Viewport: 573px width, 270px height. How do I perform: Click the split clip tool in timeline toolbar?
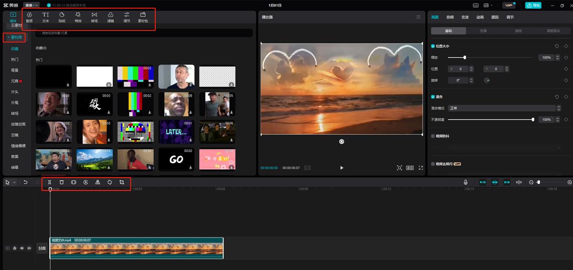pyautogui.click(x=49, y=182)
